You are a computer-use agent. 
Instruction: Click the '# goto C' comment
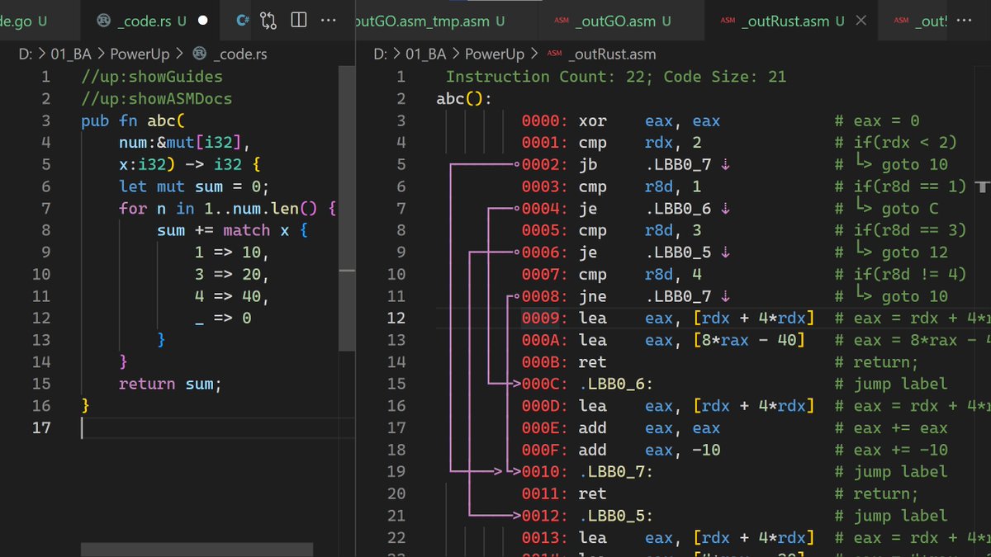pyautogui.click(x=886, y=208)
